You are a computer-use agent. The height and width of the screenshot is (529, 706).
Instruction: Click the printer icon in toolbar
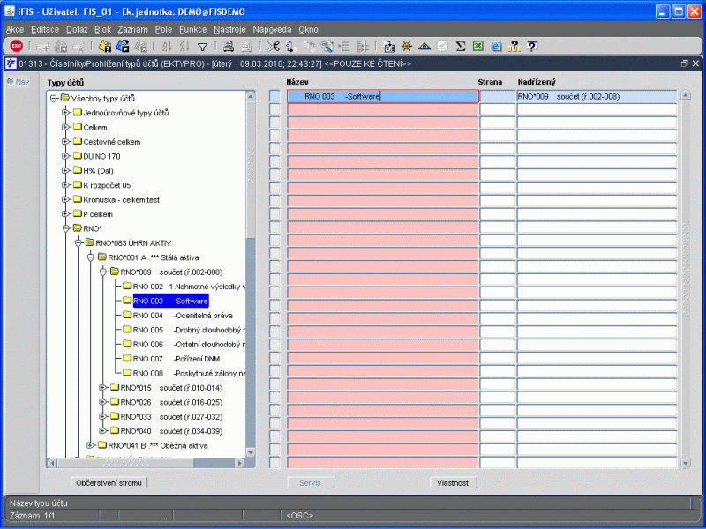point(228,47)
